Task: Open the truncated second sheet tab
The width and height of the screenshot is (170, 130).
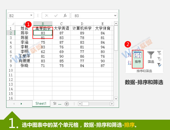Action: pos(57,104)
